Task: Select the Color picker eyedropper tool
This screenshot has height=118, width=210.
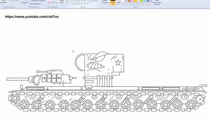Action: (52, 3)
